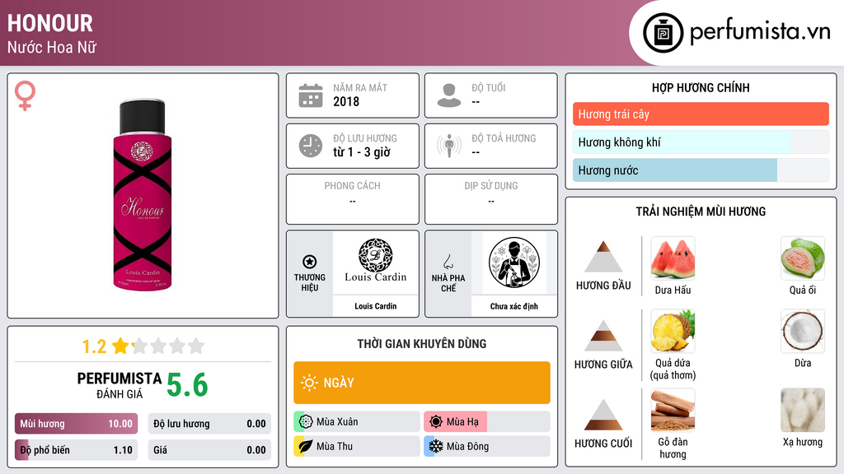Click the Mùa Đông season label
The image size is (844, 474).
(x=468, y=446)
